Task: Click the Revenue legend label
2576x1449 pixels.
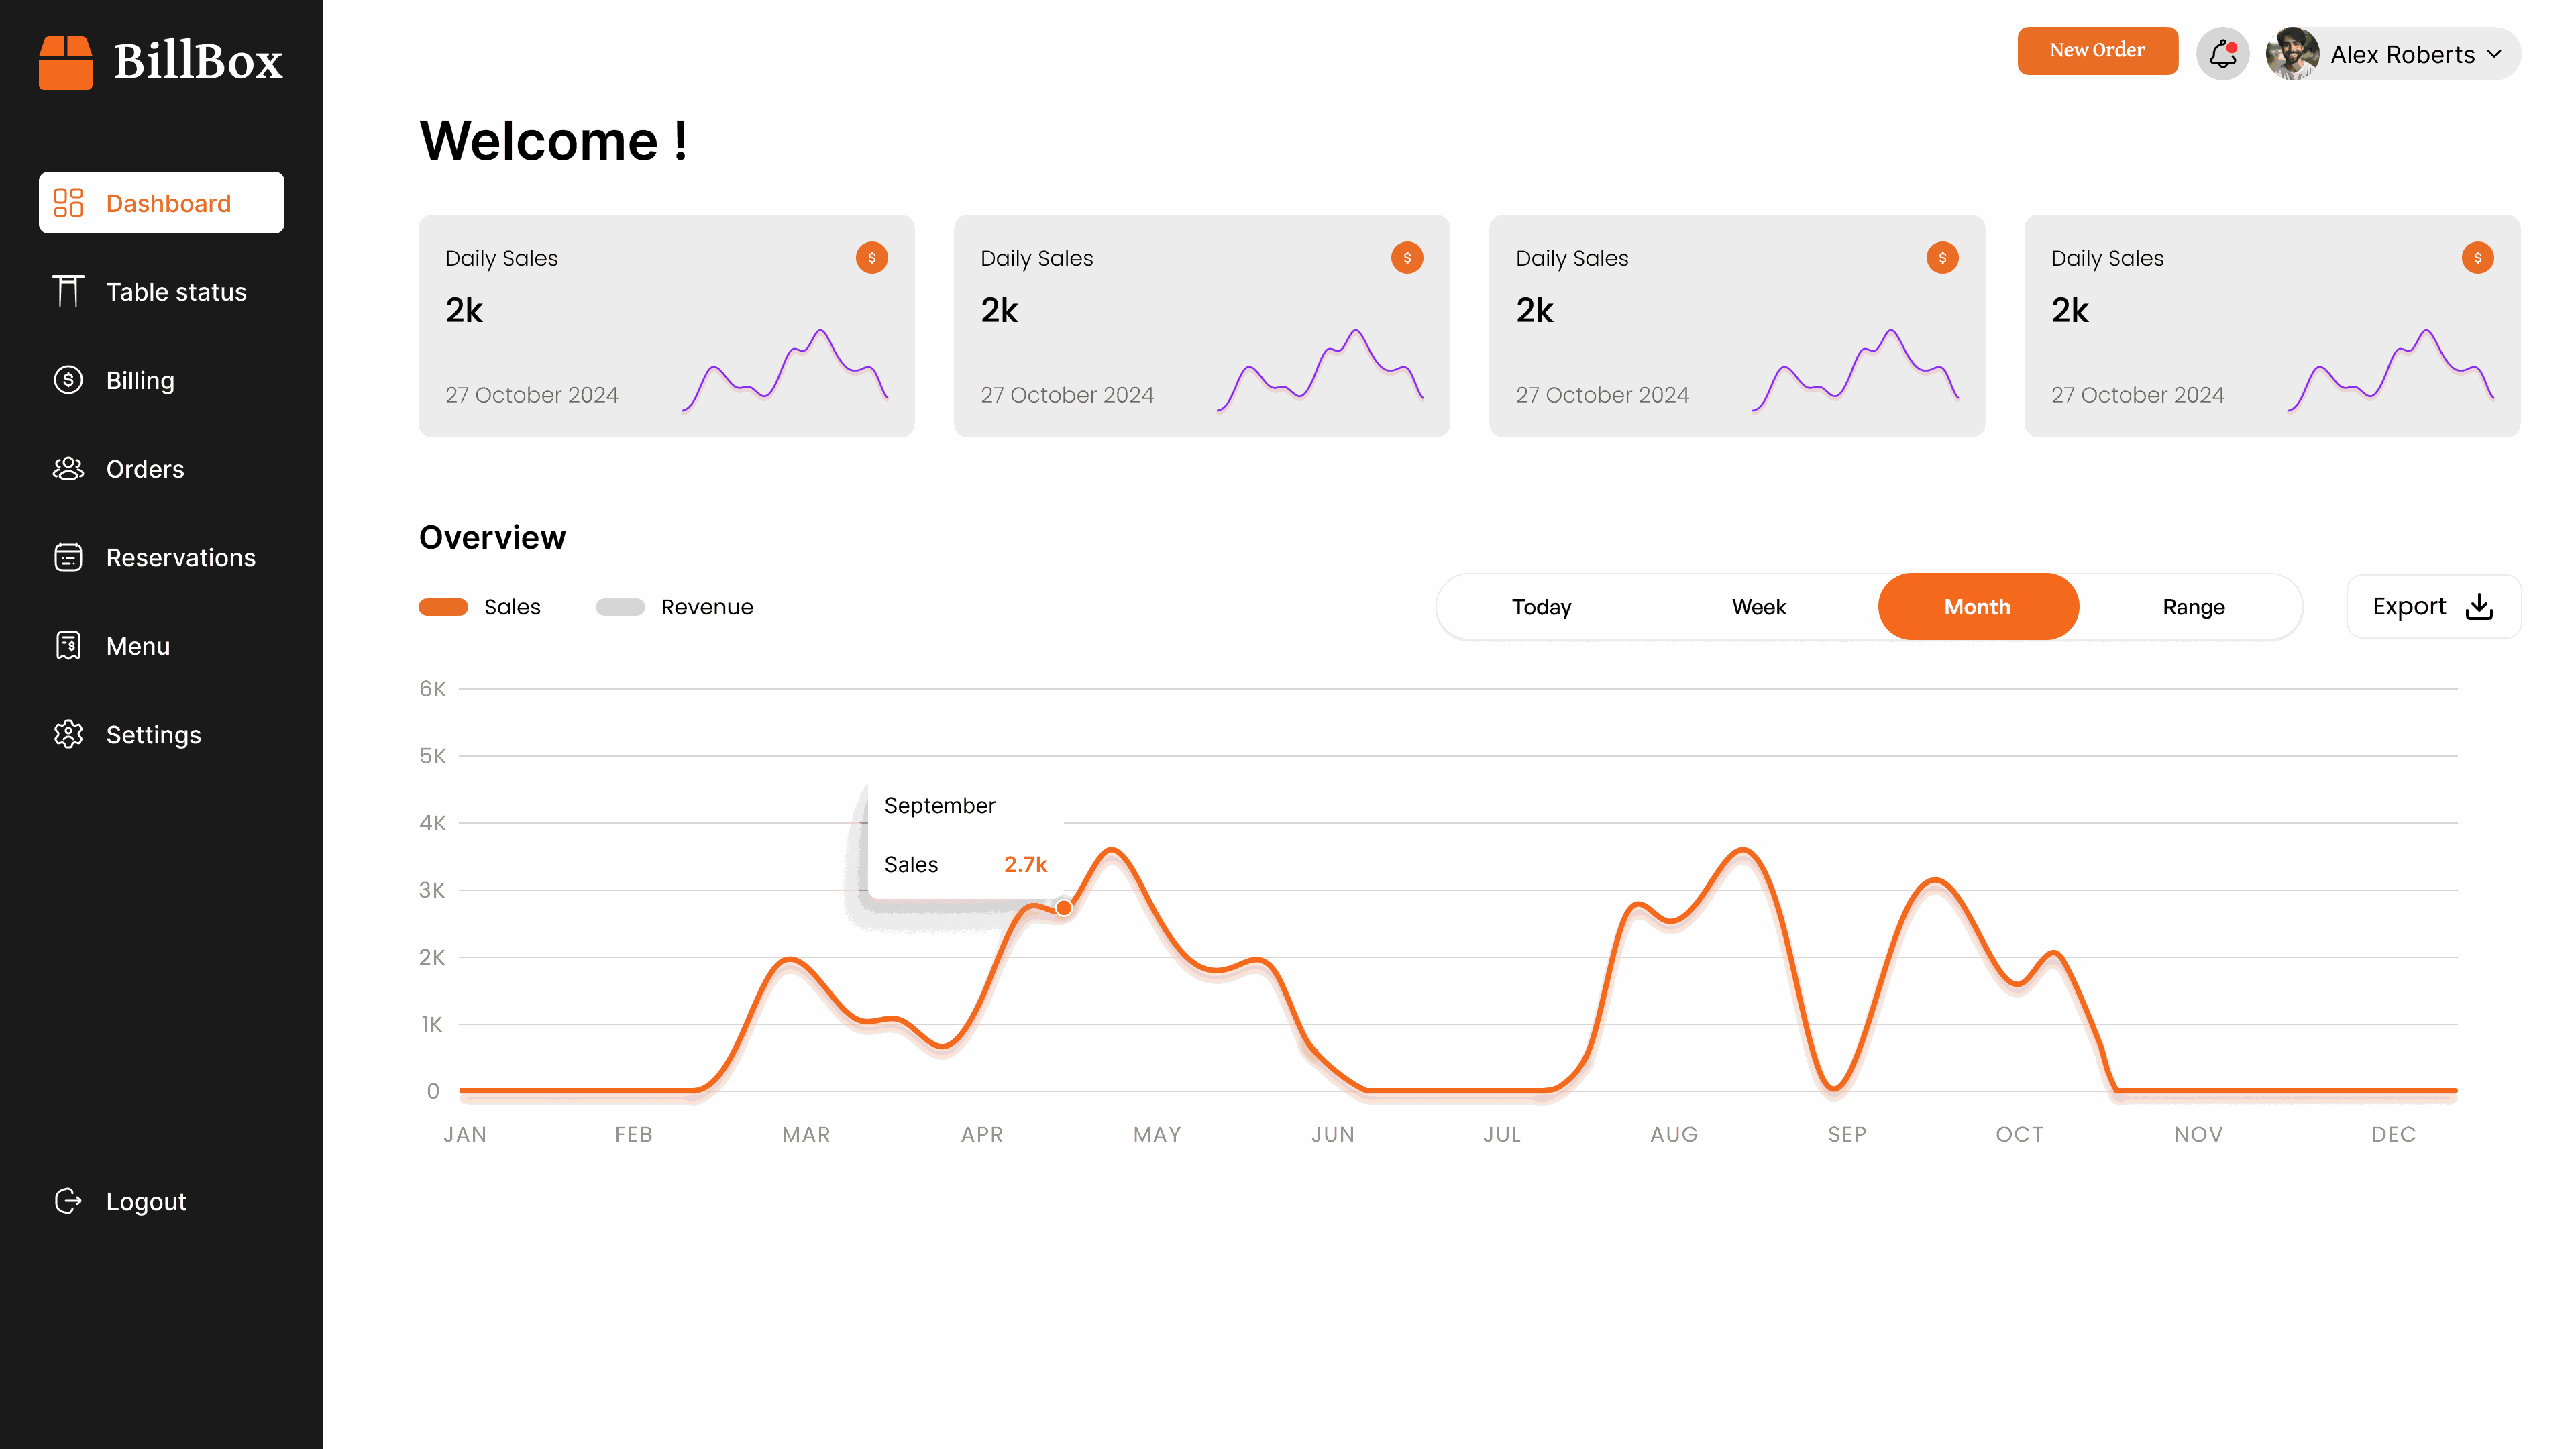Action: coord(707,607)
